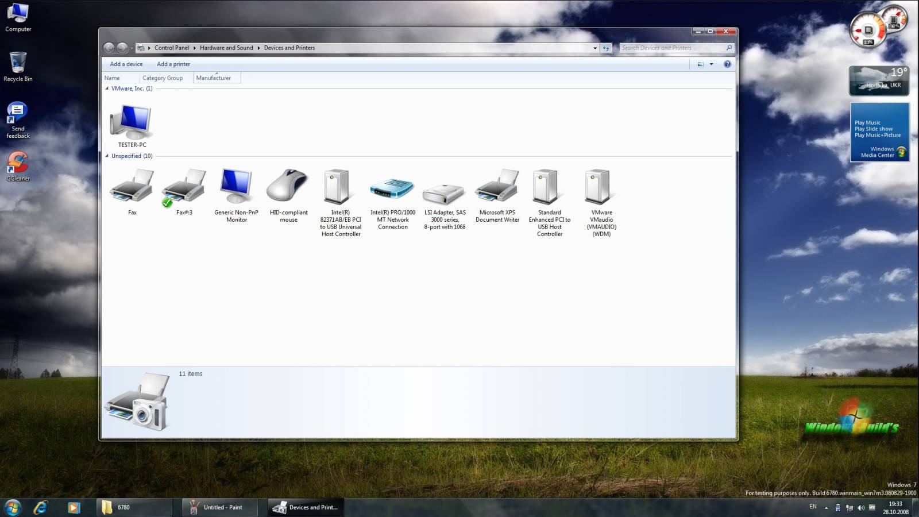Viewport: 919px width, 517px height.
Task: Open CCleaner desktop shortcut
Action: (18, 167)
